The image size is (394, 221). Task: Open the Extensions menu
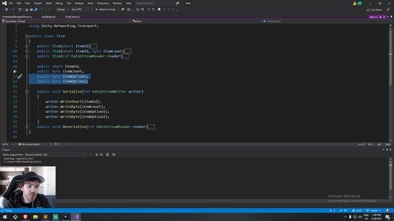click(103, 3)
